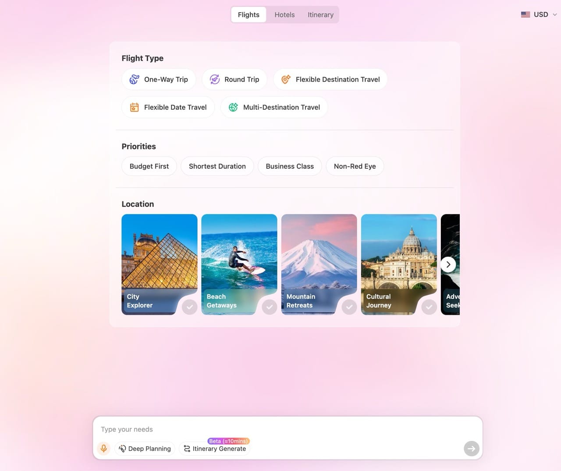Click the Round Trip swirl plane icon
This screenshot has height=471, width=561.
point(214,79)
